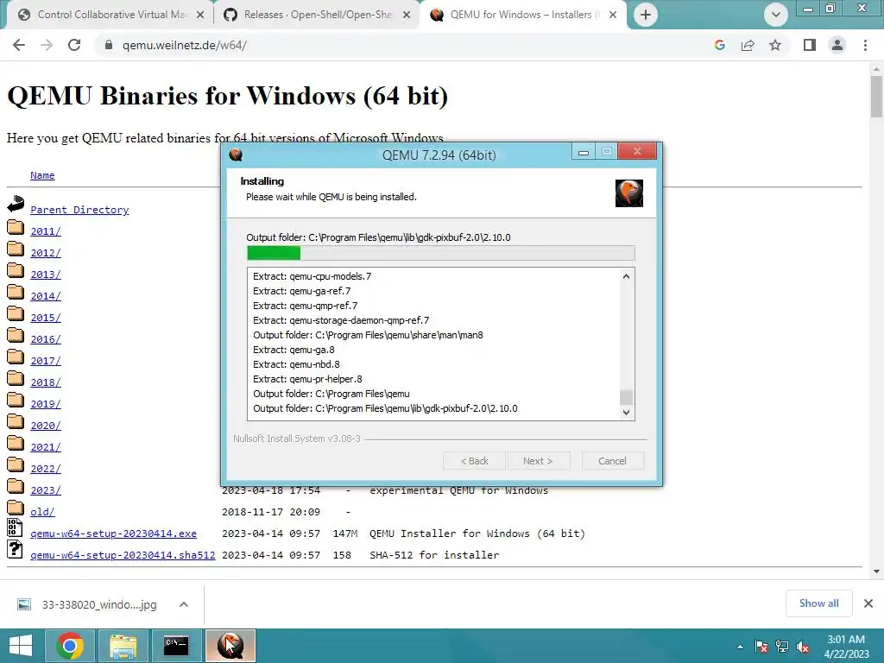This screenshot has height=663, width=884.
Task: Open qemu-w64-setup-20230414.sha512 link
Action: [123, 555]
